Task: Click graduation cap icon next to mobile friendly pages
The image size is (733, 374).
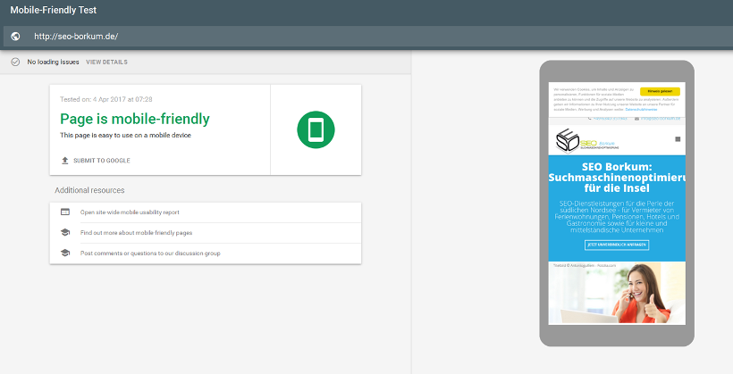Action: (65, 233)
